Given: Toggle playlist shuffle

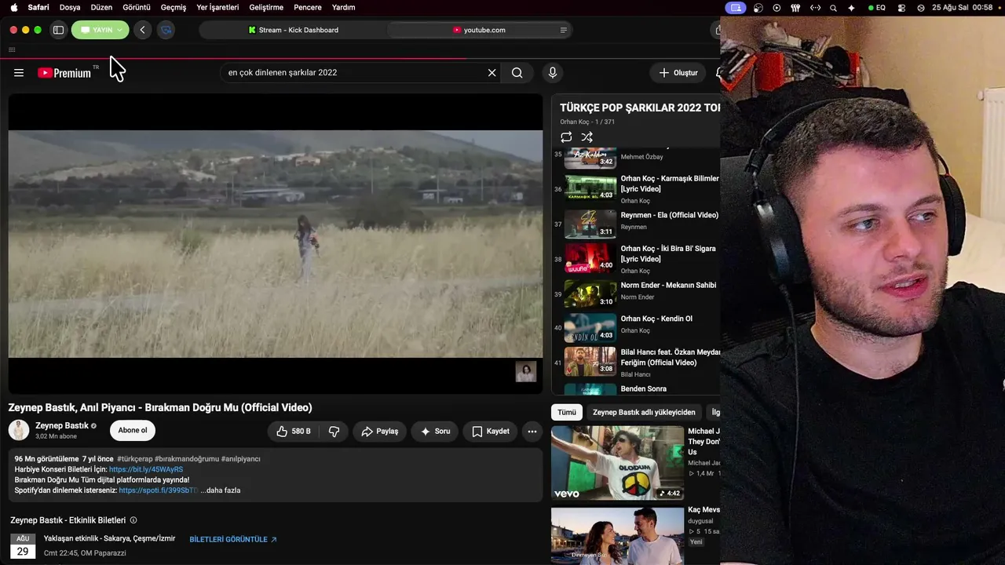Looking at the screenshot, I should pyautogui.click(x=587, y=137).
